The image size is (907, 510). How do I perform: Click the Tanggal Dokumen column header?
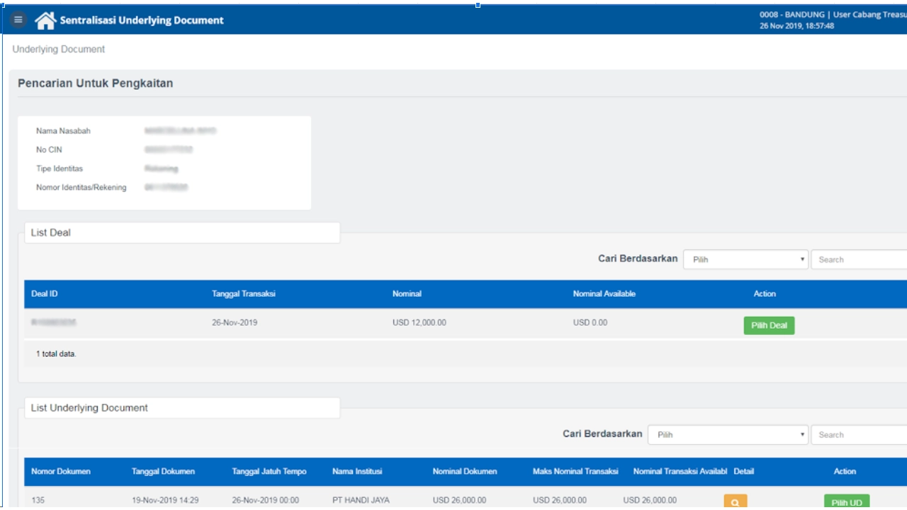tap(163, 472)
